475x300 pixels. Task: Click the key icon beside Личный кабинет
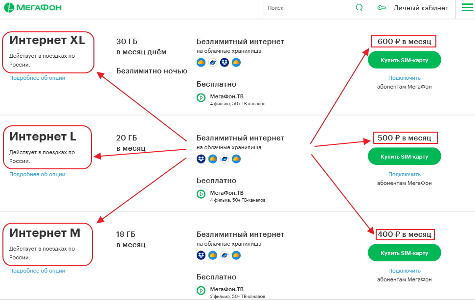click(382, 8)
